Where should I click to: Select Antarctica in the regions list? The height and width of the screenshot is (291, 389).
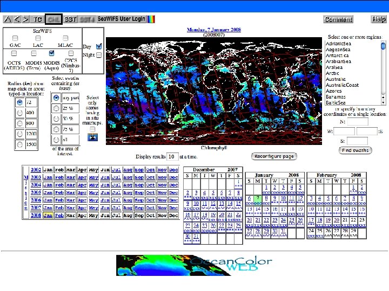click(x=337, y=56)
